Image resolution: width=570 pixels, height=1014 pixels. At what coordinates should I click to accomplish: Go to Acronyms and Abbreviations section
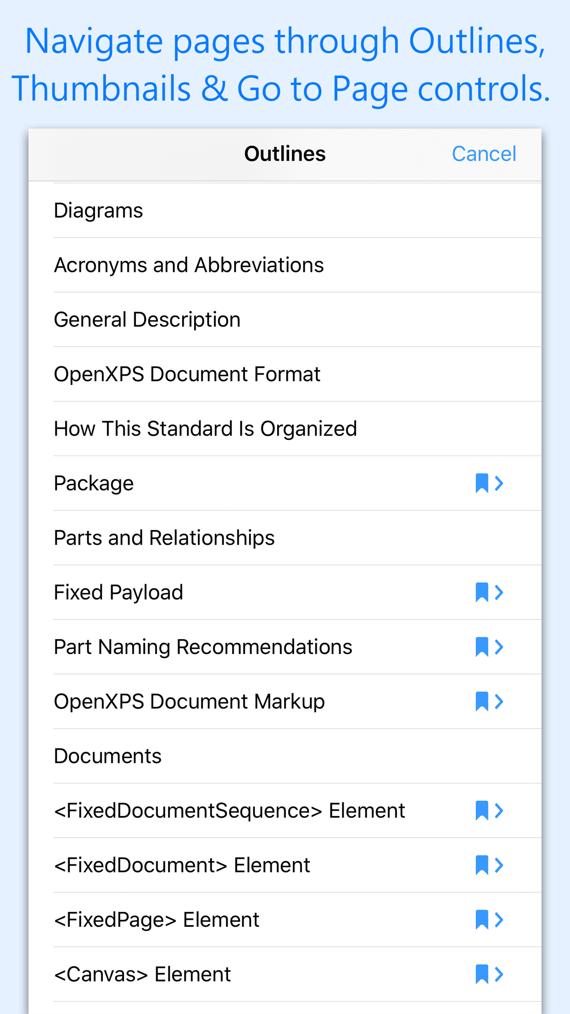pyautogui.click(x=189, y=265)
